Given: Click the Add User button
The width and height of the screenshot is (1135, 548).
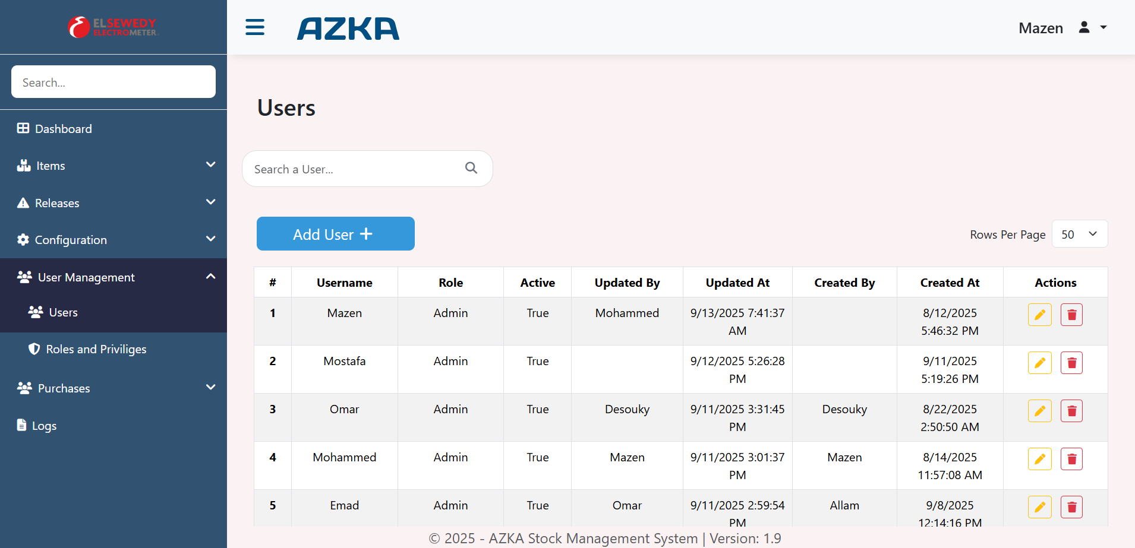Looking at the screenshot, I should pyautogui.click(x=335, y=234).
